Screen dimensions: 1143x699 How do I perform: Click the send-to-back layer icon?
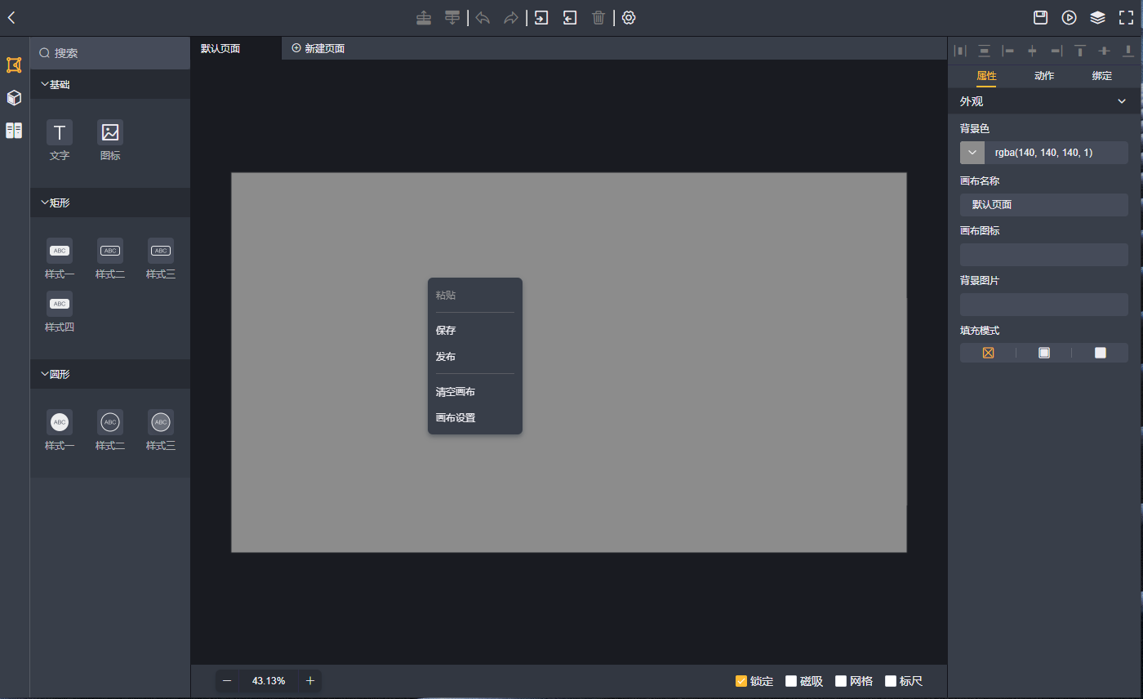tap(451, 17)
